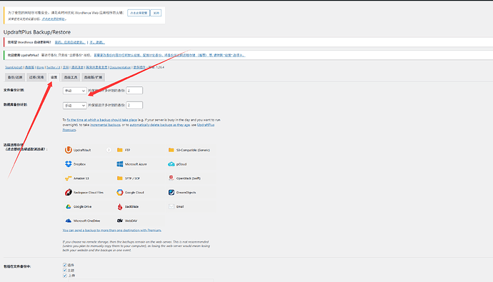Select the Microsoft OneDrive icon
The width and height of the screenshot is (493, 282).
pyautogui.click(x=68, y=221)
